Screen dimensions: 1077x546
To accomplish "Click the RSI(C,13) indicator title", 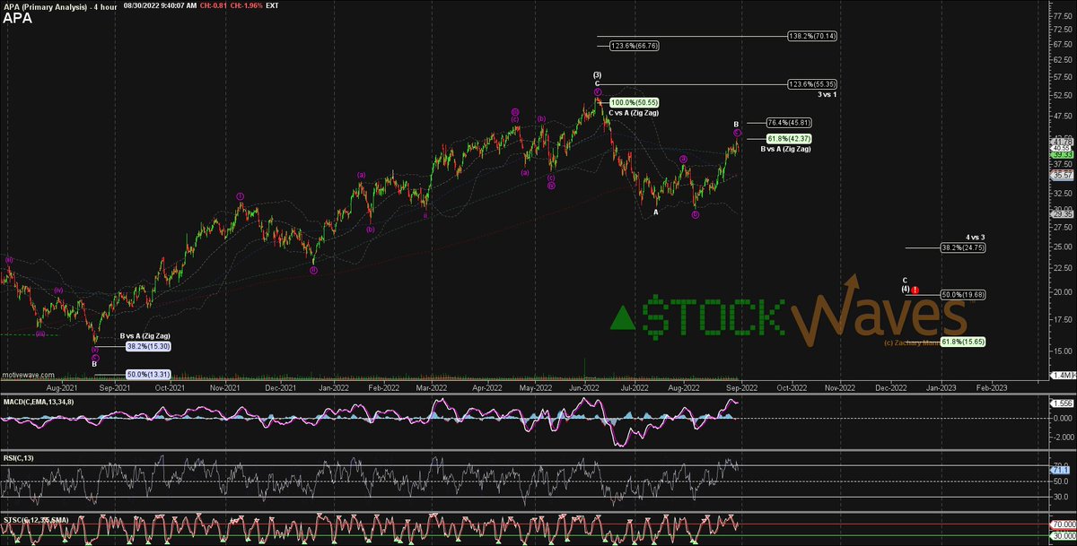I will pyautogui.click(x=19, y=459).
